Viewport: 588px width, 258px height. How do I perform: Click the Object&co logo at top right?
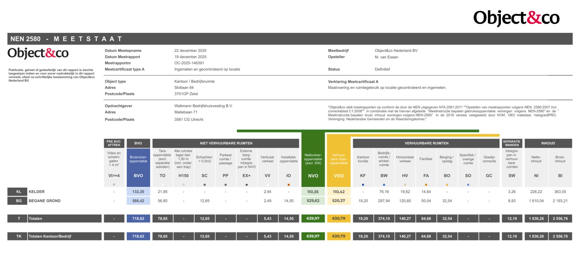click(516, 18)
